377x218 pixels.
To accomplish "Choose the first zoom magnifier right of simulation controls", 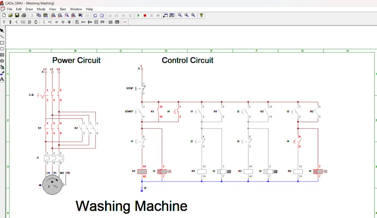I will pos(180,15).
